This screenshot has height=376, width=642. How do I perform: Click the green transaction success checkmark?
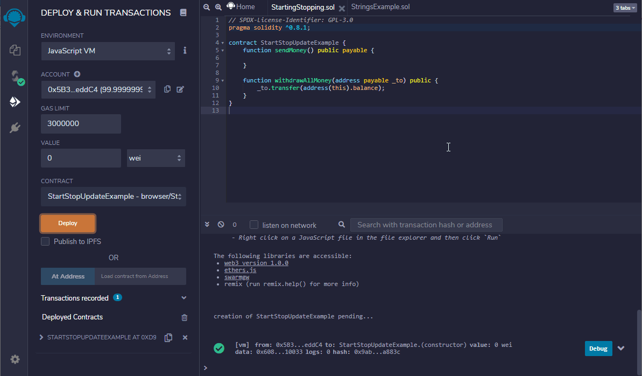pyautogui.click(x=219, y=348)
